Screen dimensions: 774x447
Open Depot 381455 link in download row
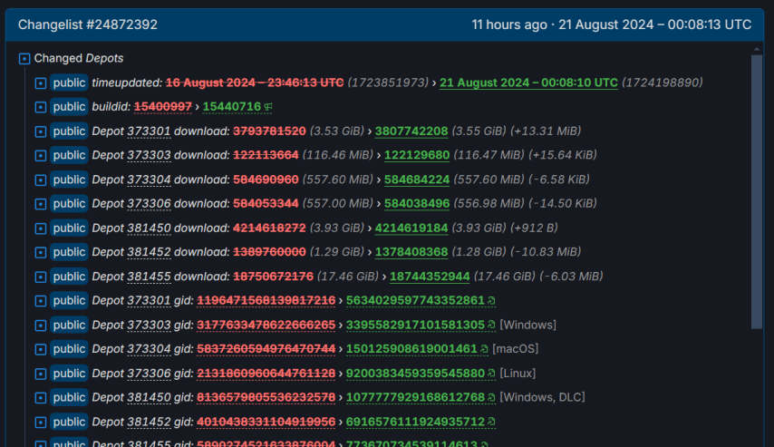click(149, 277)
